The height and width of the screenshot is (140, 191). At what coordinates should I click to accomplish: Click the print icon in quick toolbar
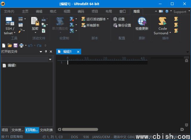[x=21, y=45]
